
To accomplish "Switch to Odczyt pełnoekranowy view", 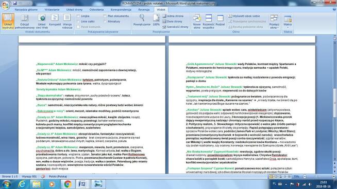I will click(25, 22).
